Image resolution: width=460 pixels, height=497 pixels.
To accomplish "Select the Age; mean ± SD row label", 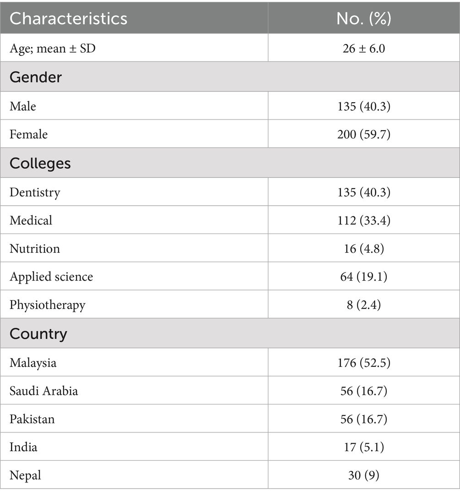I will click(52, 49).
